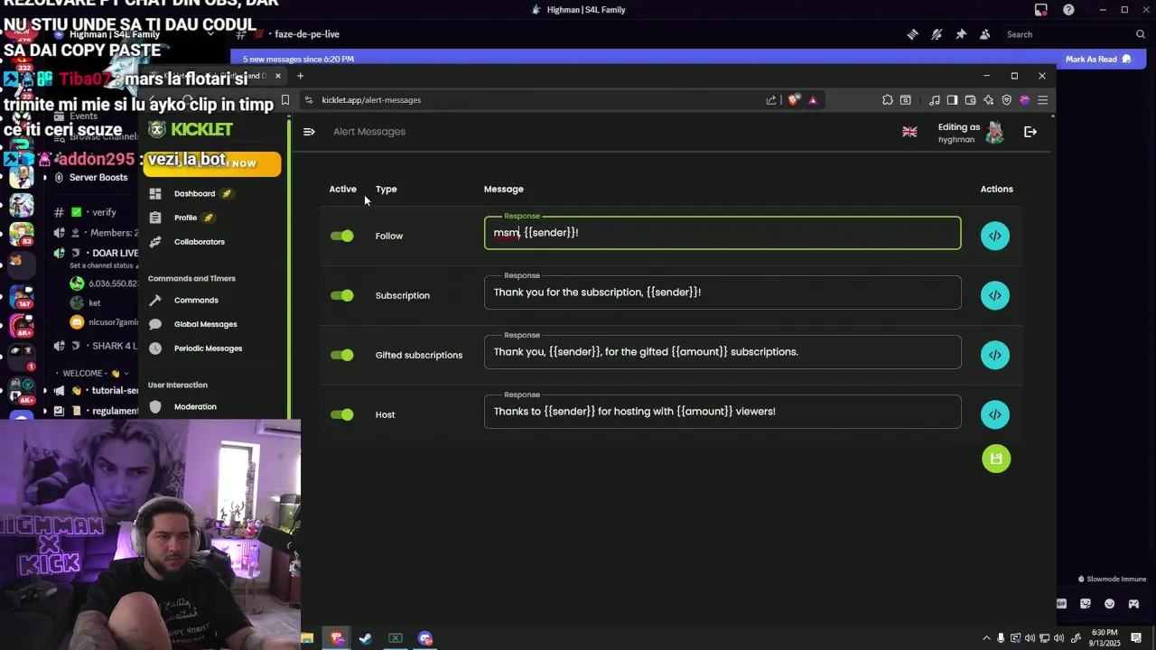Open the Brave Wallet icon
Viewport: 1156px width, 650px height.
[970, 100]
